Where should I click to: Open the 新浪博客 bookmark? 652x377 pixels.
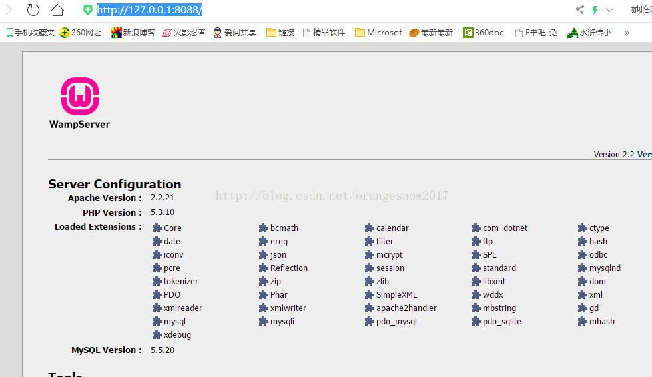pos(133,33)
